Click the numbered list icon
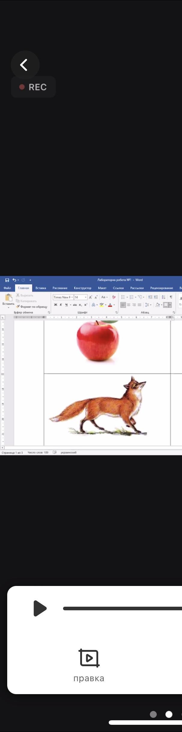The image size is (182, 732). point(131,297)
